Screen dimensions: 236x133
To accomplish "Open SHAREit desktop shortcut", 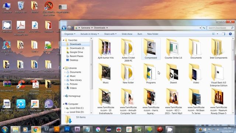I will coord(21,105).
